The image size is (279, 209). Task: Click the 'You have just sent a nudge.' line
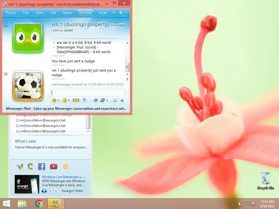(x=74, y=61)
